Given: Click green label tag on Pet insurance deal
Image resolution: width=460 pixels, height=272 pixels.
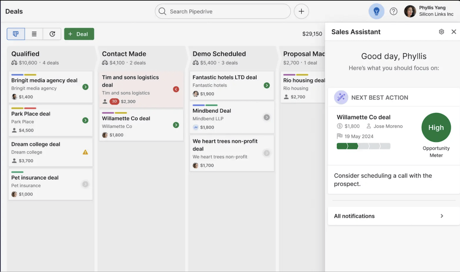Looking at the screenshot, I should tap(17, 172).
